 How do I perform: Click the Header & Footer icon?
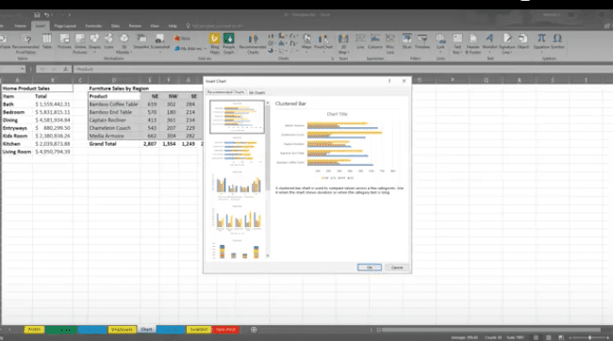[x=472, y=43]
